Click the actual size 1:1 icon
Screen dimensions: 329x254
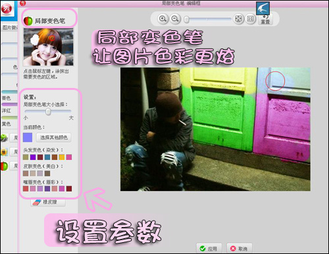coord(251,19)
